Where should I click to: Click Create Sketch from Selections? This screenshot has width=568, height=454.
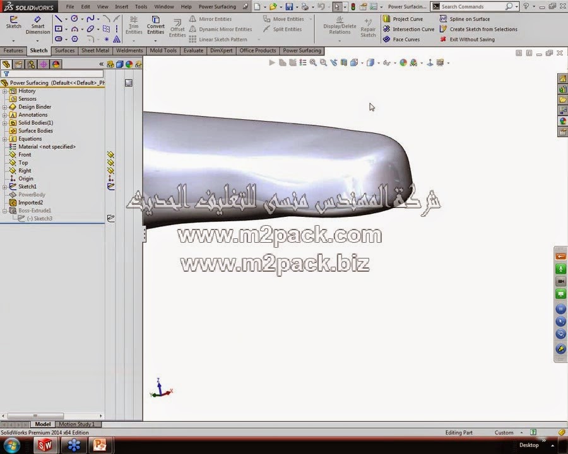[x=478, y=29]
